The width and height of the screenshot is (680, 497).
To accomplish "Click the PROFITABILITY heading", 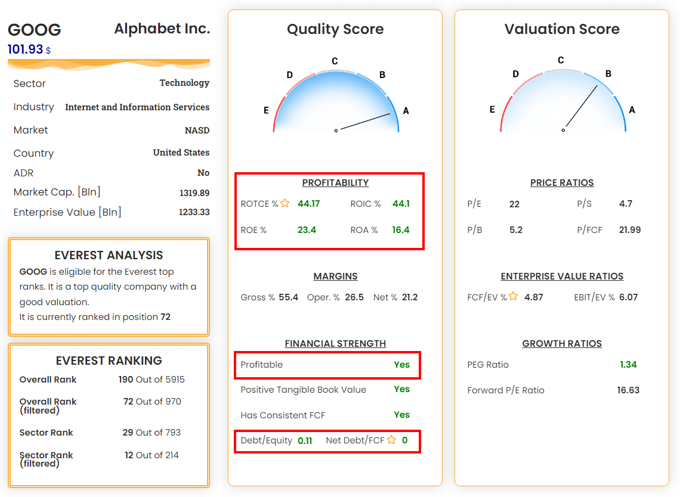I will click(x=335, y=183).
